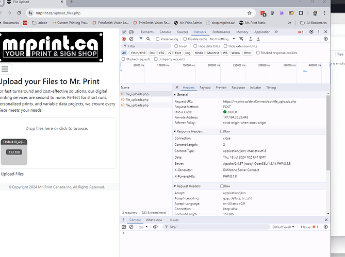Open DevTools main settings gear
Screen dimensions: 345x257
point(311,32)
